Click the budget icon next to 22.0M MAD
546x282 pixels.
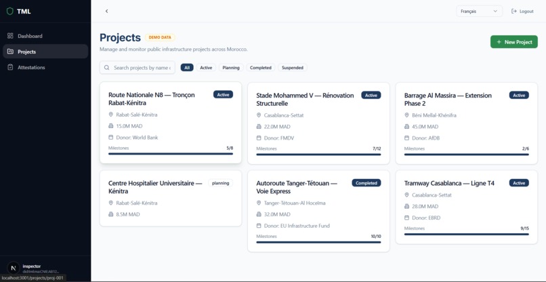(259, 127)
